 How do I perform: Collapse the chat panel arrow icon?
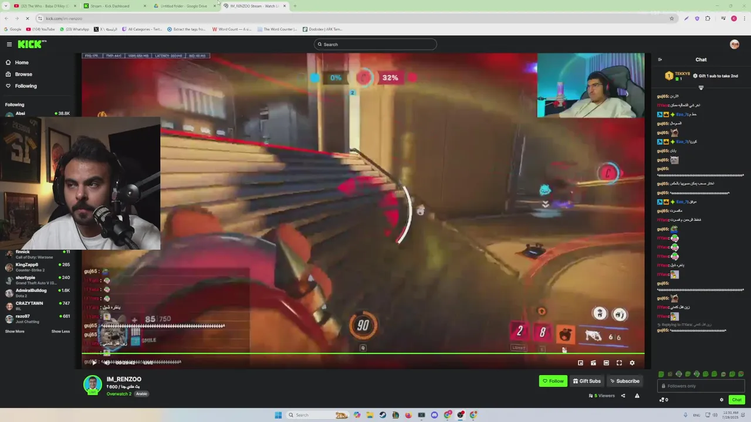tap(660, 60)
